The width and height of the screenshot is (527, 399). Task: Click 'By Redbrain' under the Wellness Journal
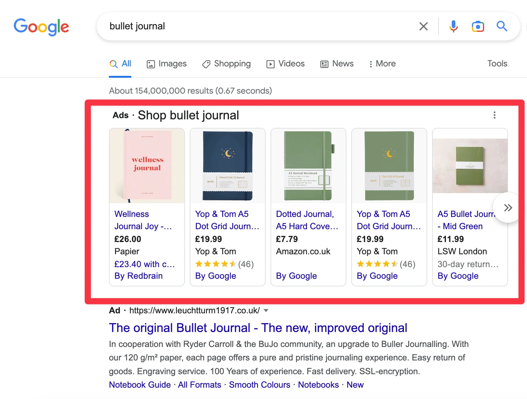(138, 276)
